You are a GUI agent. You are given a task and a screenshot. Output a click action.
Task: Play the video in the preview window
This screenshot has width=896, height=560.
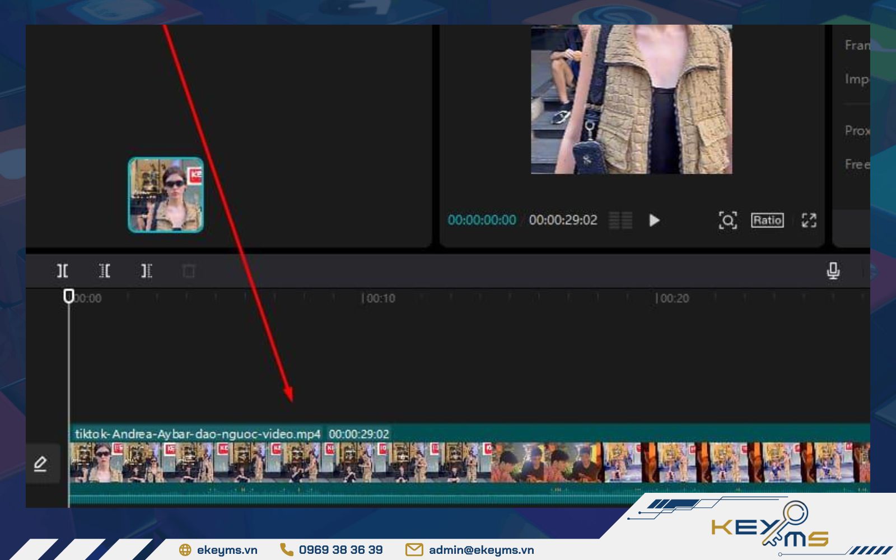(x=654, y=221)
